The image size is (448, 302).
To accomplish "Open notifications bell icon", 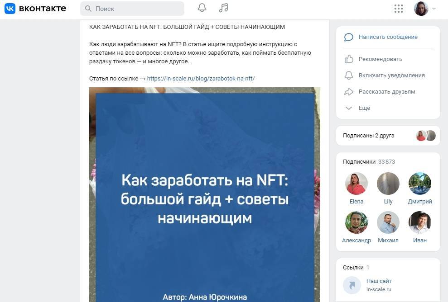I will [202, 8].
